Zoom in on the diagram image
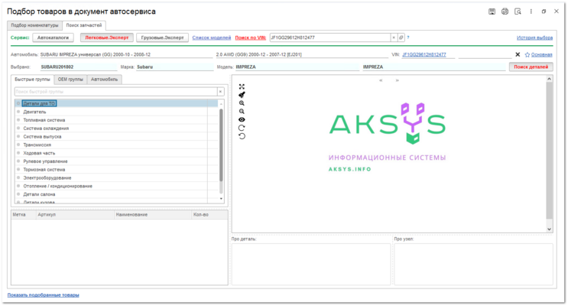The width and height of the screenshot is (568, 306). pos(242,103)
